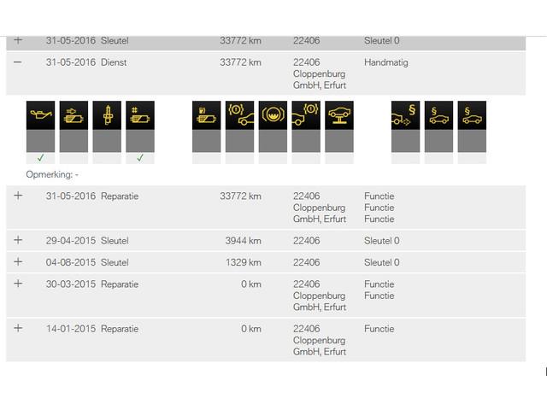Toggle the empty check box under vehicle check
The width and height of the screenshot is (547, 410).
(339, 158)
